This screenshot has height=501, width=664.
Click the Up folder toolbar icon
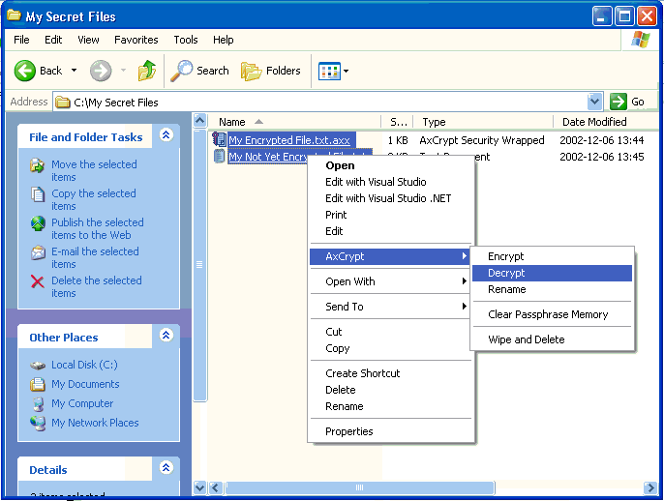coord(147,71)
